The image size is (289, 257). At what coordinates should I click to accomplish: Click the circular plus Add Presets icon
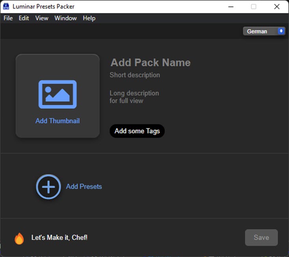click(x=48, y=187)
